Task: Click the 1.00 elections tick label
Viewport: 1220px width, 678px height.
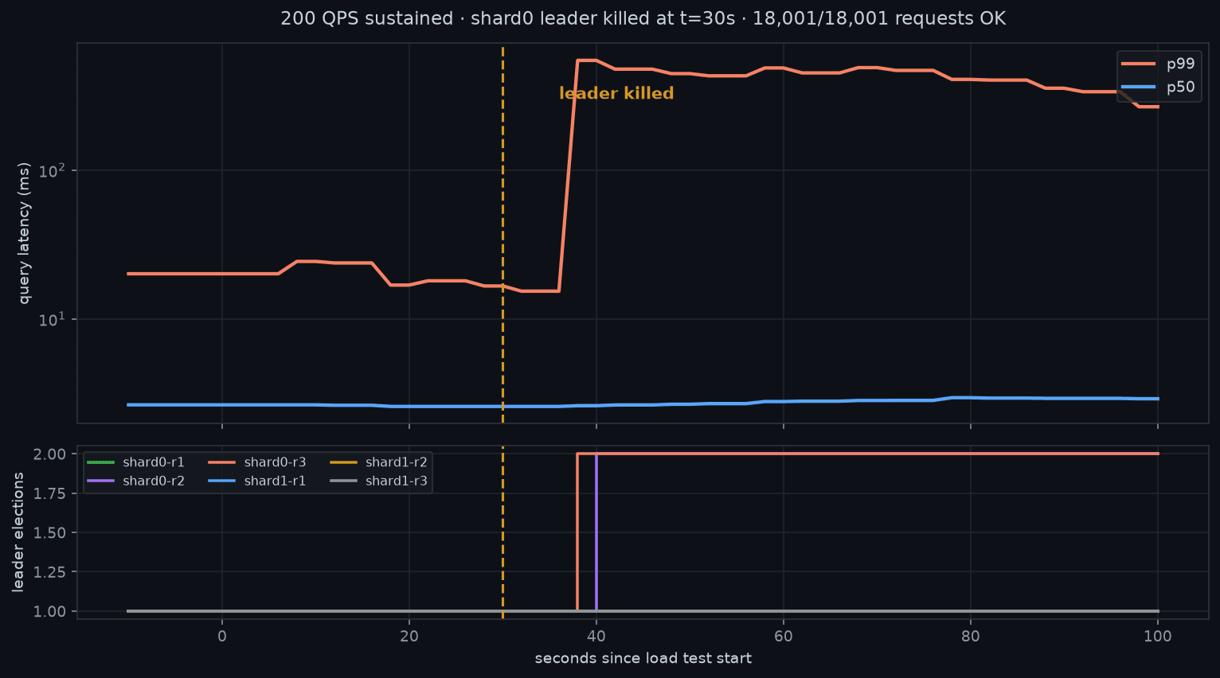Action: point(51,611)
